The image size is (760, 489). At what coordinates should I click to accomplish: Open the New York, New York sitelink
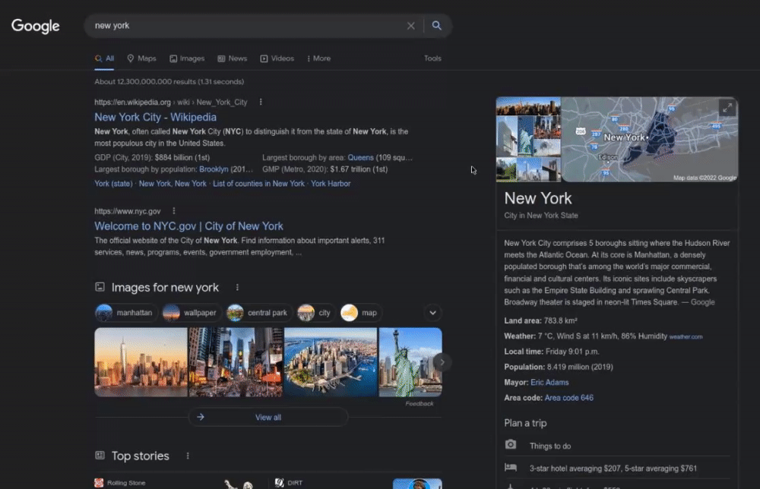[173, 184]
